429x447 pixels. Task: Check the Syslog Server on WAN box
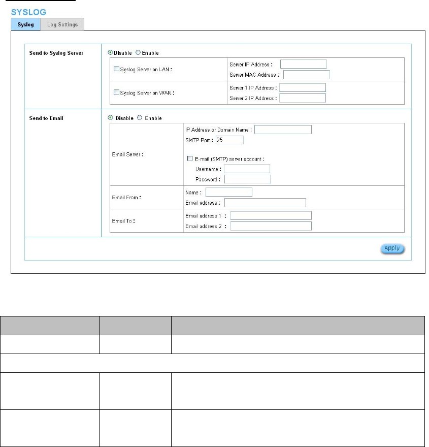point(116,92)
